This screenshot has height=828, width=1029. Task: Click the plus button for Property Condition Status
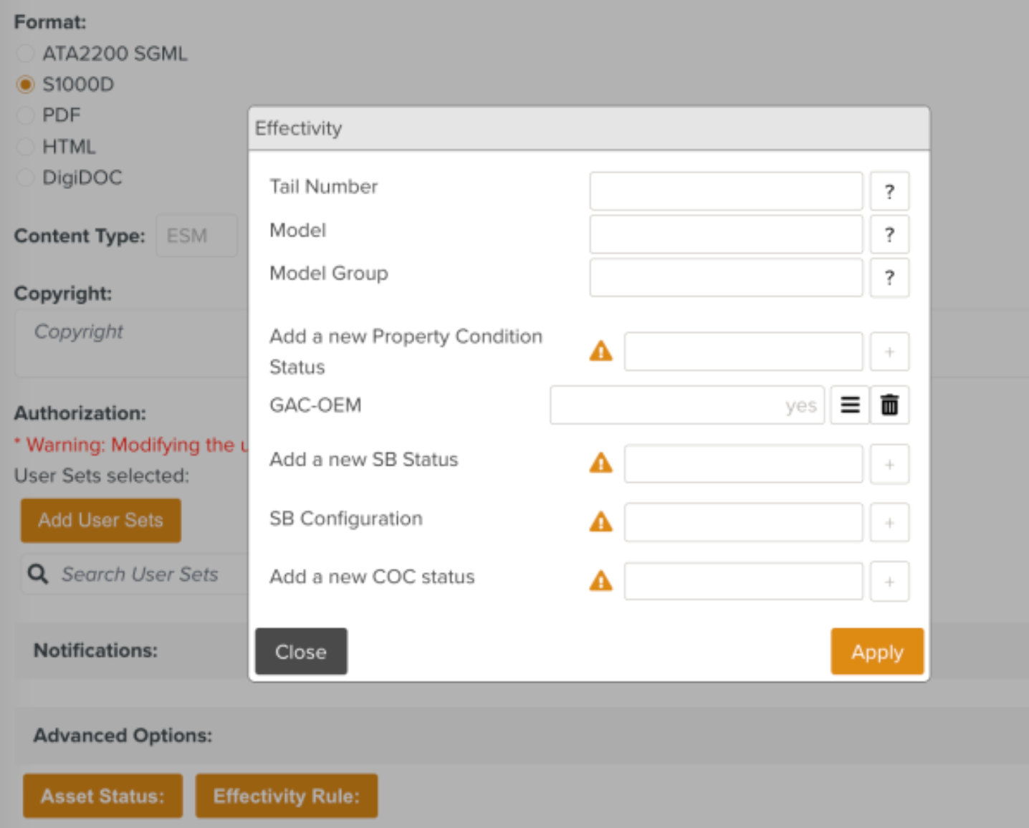tap(889, 352)
